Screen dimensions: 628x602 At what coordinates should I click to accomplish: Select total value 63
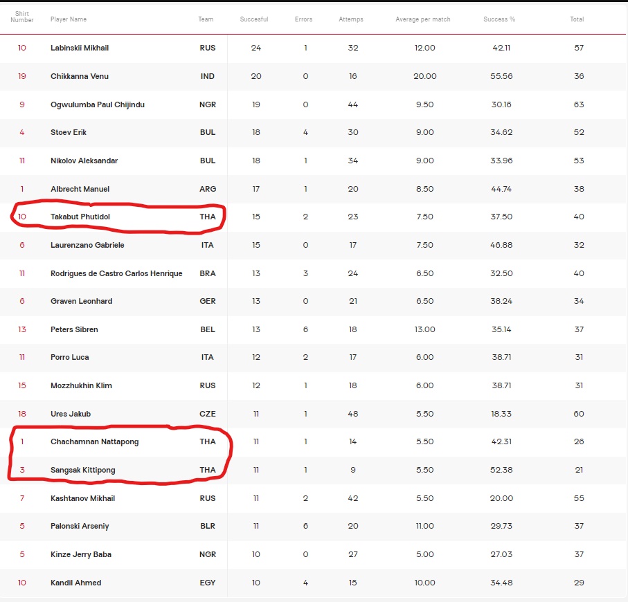tap(579, 104)
